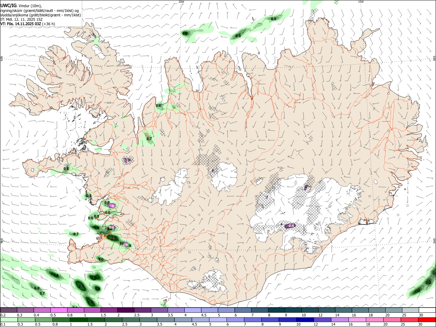Select the dark teal 8 snow swatch
The height and width of the screenshot is (327, 436).
(276, 310)
